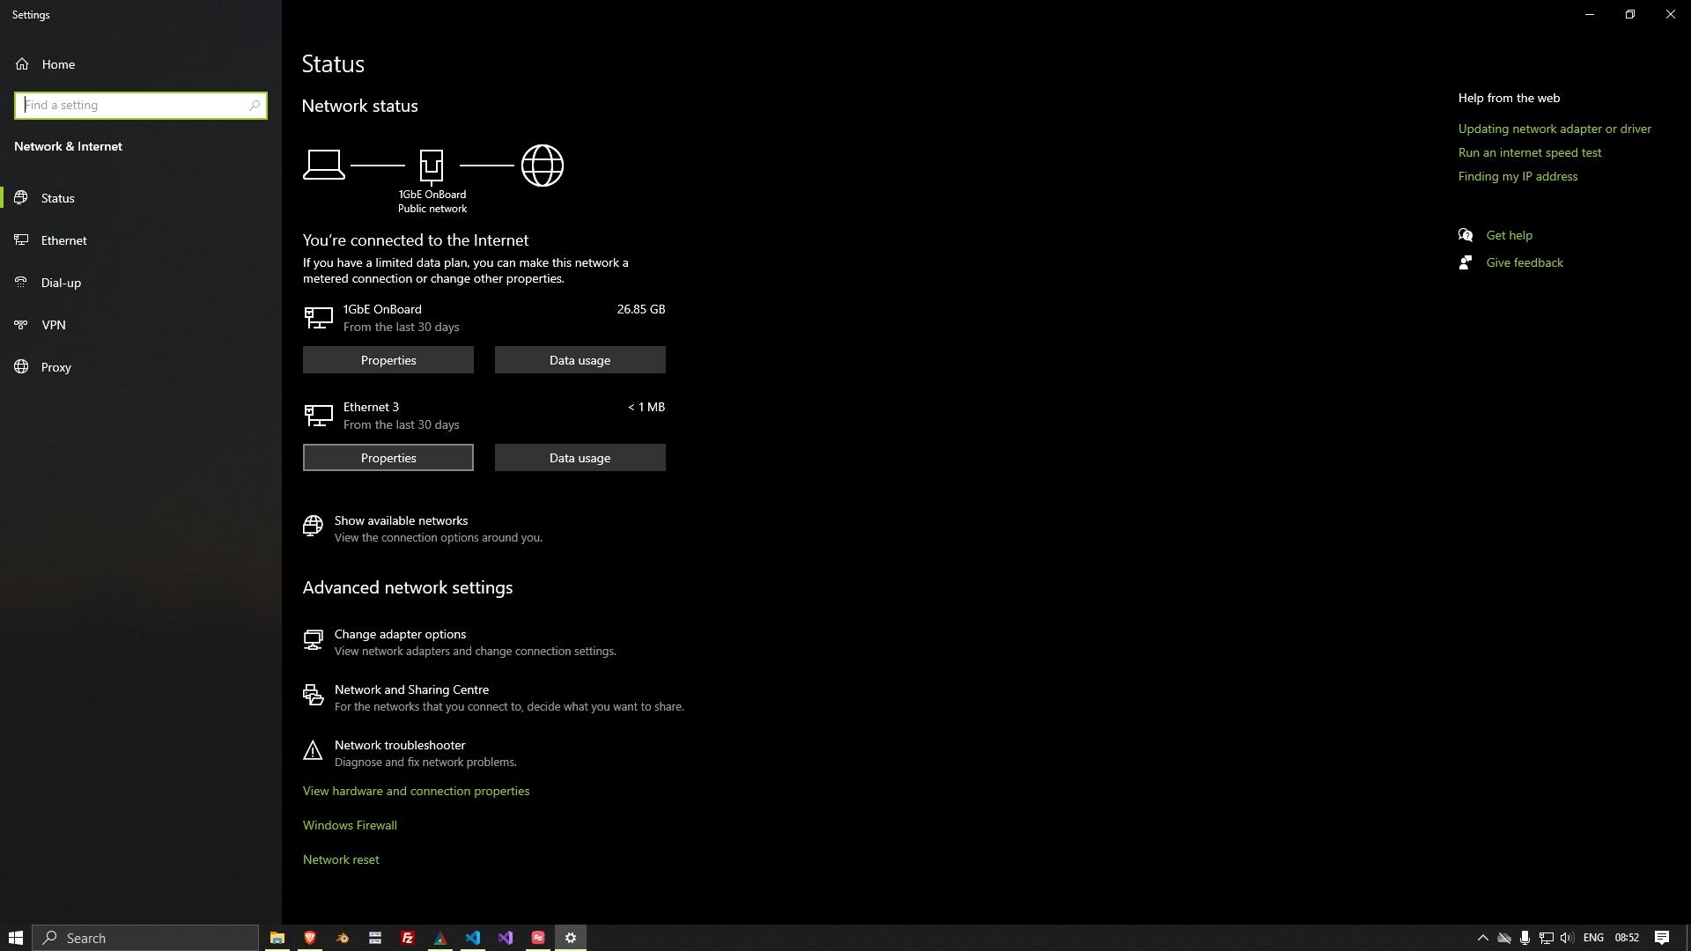
Task: Open the Network reset link
Action: pyautogui.click(x=341, y=859)
